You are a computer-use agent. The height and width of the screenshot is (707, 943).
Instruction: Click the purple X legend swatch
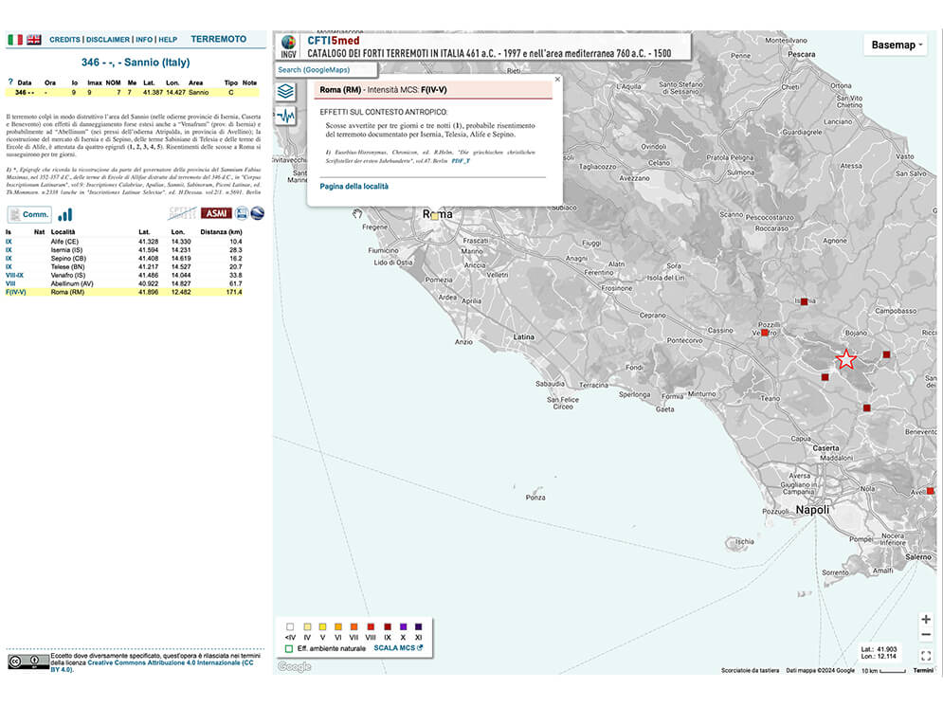tap(403, 627)
